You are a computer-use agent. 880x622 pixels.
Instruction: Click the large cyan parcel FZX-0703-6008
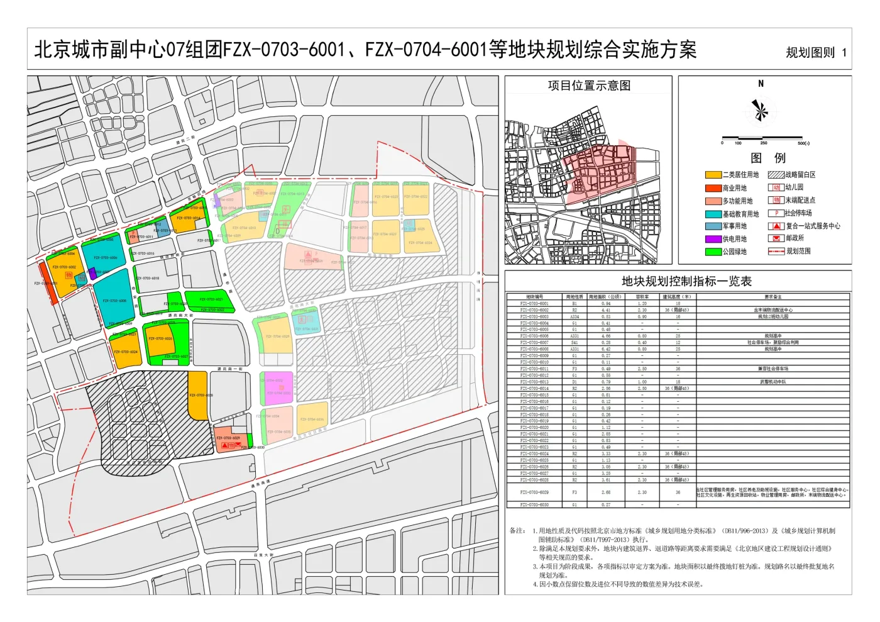114,300
